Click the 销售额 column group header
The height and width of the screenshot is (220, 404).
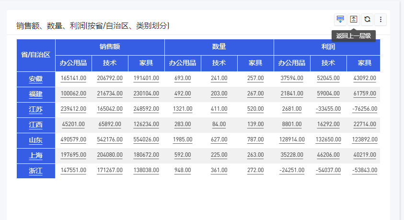(110, 47)
